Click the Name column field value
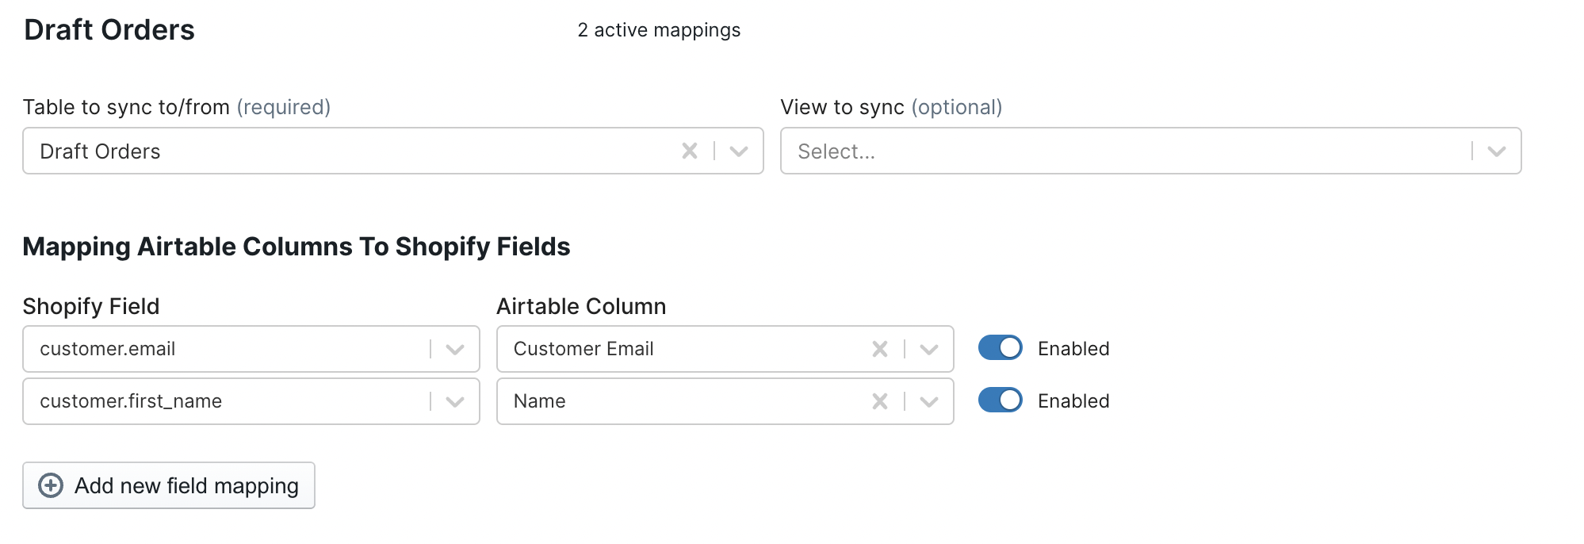 tap(540, 401)
